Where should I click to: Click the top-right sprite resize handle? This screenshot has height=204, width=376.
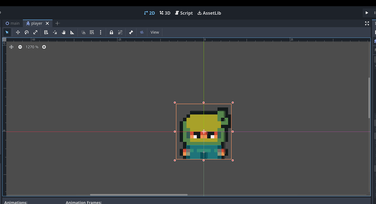233,103
